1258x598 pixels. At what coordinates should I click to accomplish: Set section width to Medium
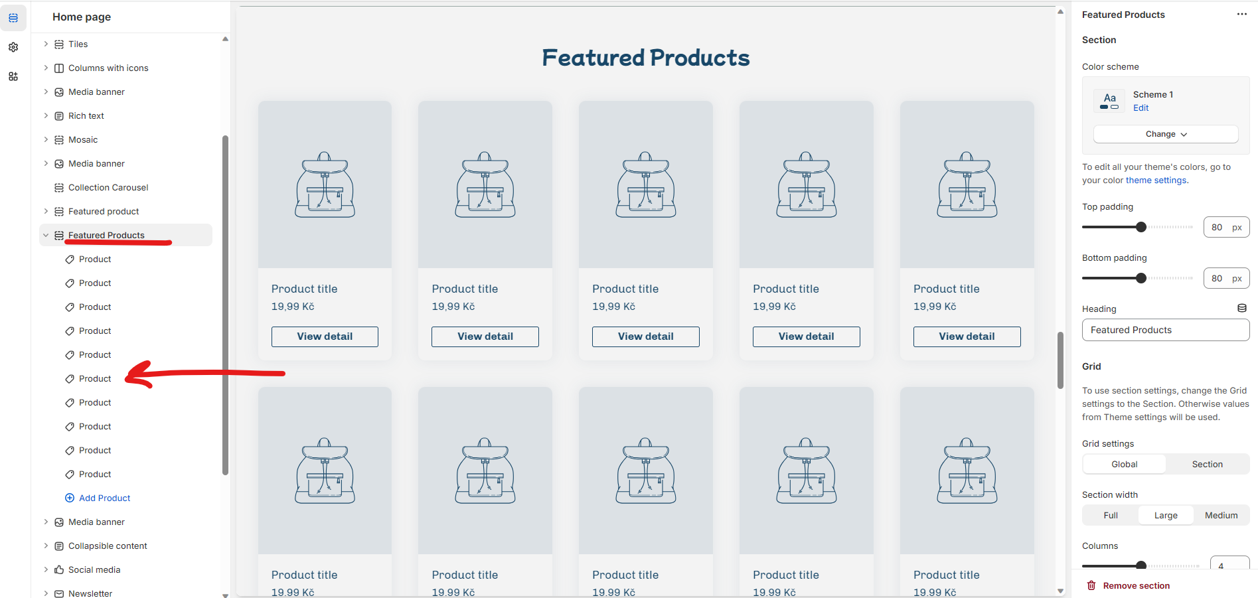(1221, 515)
